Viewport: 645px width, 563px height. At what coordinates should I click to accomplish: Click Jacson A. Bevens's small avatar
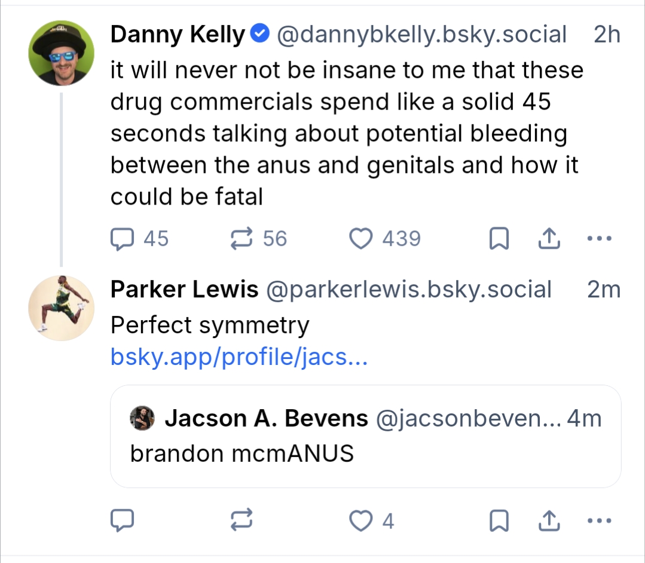tap(142, 419)
